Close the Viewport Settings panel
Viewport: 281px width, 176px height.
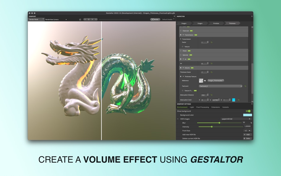252,104
